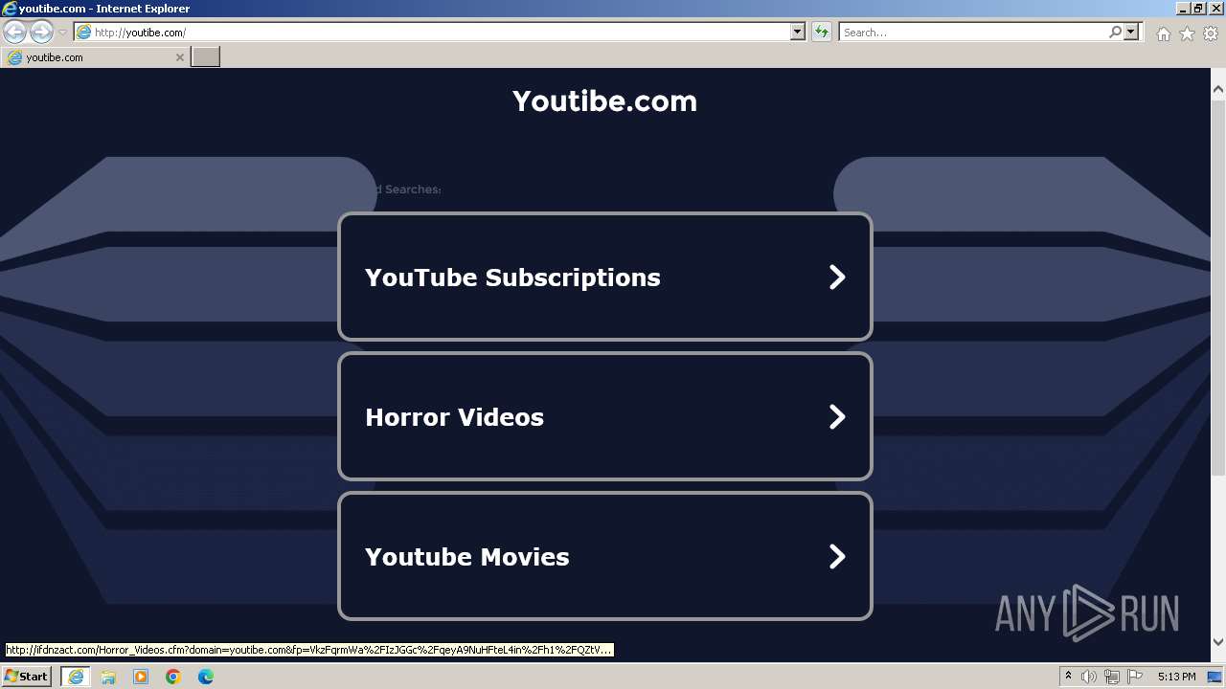Open the YouTube Subscriptions link
Image resolution: width=1226 pixels, height=689 pixels.
605,277
